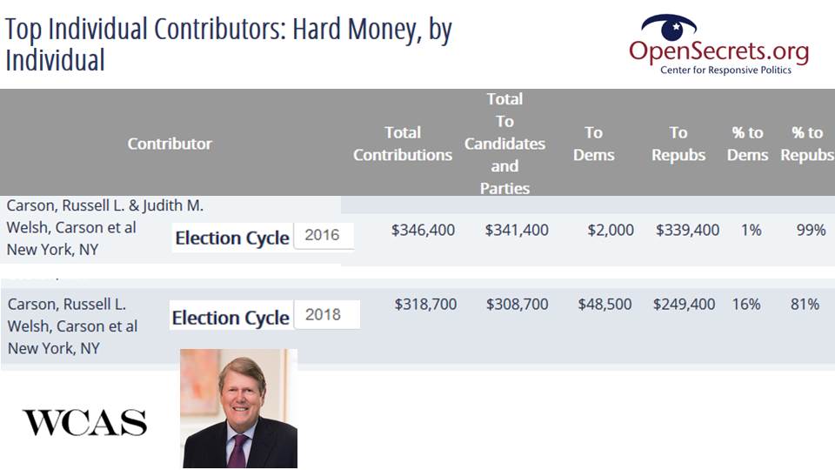Click the Top Individual Contributors page title
The height and width of the screenshot is (470, 835).
pos(229,44)
